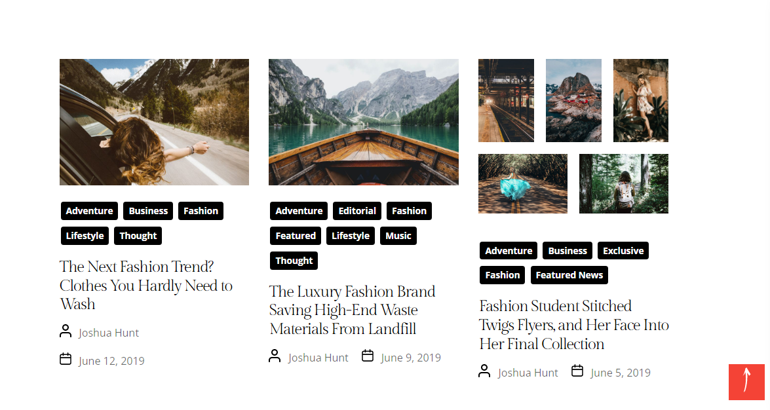The image size is (770, 410).
Task: Click the calendar icon beside June 12, 2019
Action: 66,359
